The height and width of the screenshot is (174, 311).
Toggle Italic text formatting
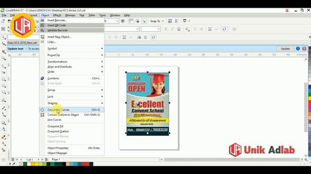click(173, 29)
